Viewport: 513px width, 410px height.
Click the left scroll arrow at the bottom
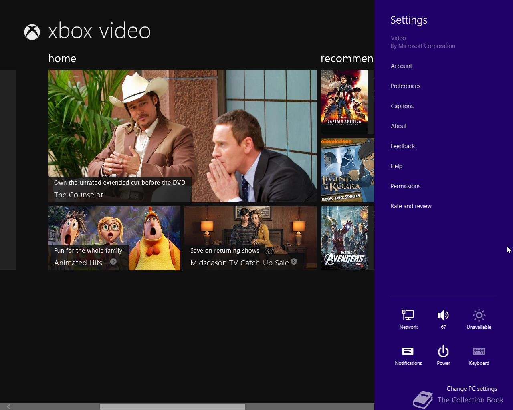click(8, 406)
